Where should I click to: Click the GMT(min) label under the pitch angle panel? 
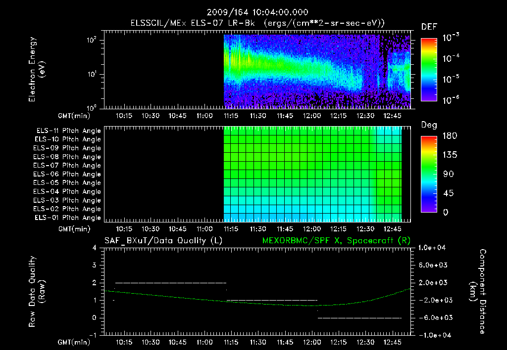(x=74, y=229)
